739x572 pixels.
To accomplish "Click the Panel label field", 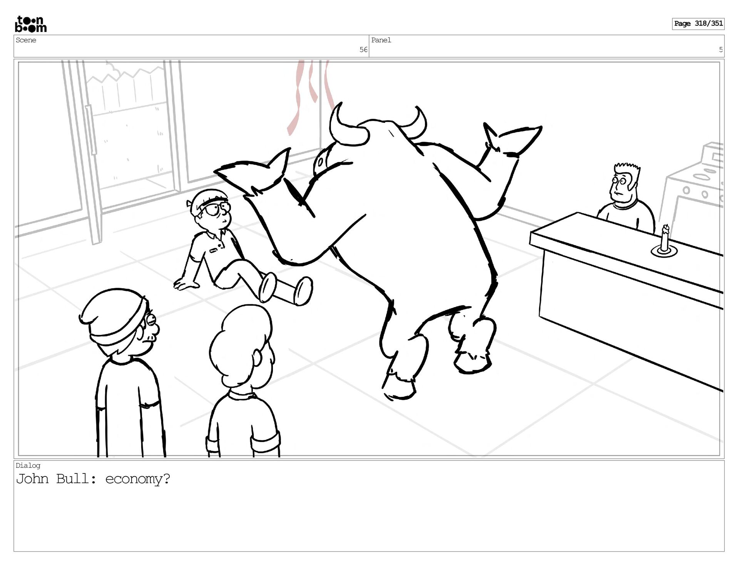I will click(x=381, y=40).
